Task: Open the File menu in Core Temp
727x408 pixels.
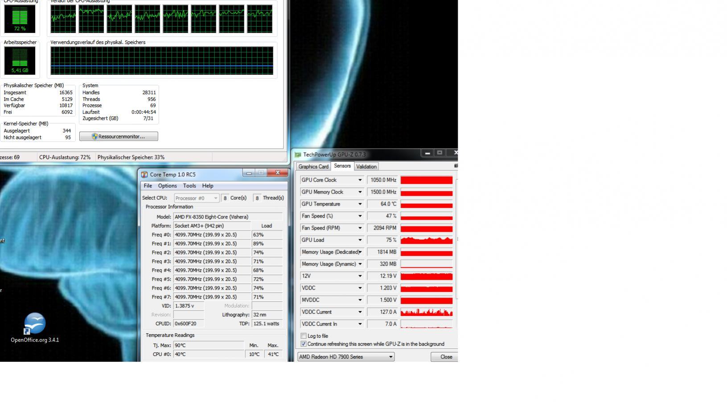Action: pyautogui.click(x=148, y=186)
